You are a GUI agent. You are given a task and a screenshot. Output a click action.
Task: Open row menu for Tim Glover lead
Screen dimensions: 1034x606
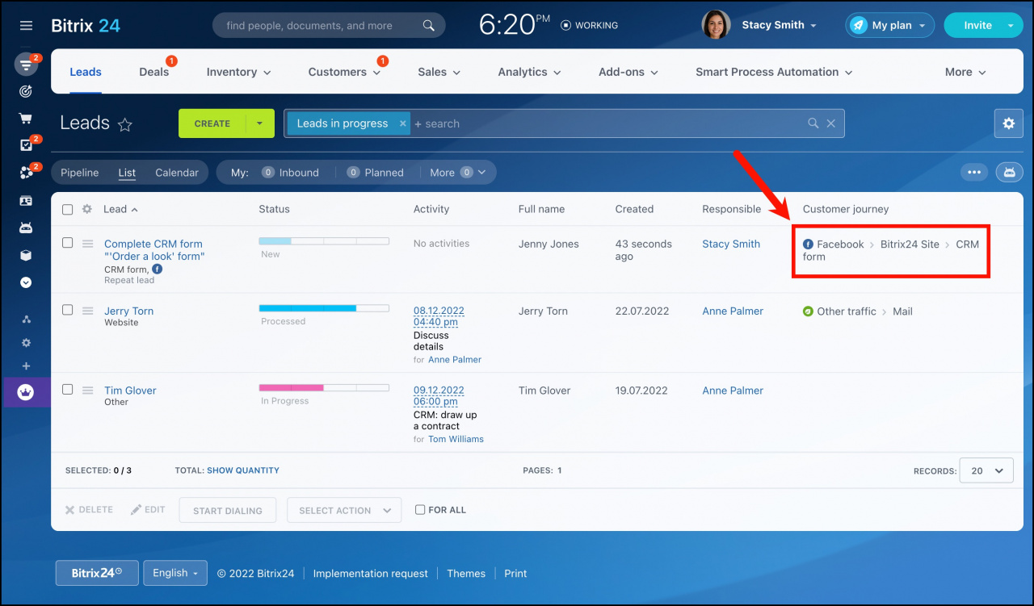pos(88,390)
